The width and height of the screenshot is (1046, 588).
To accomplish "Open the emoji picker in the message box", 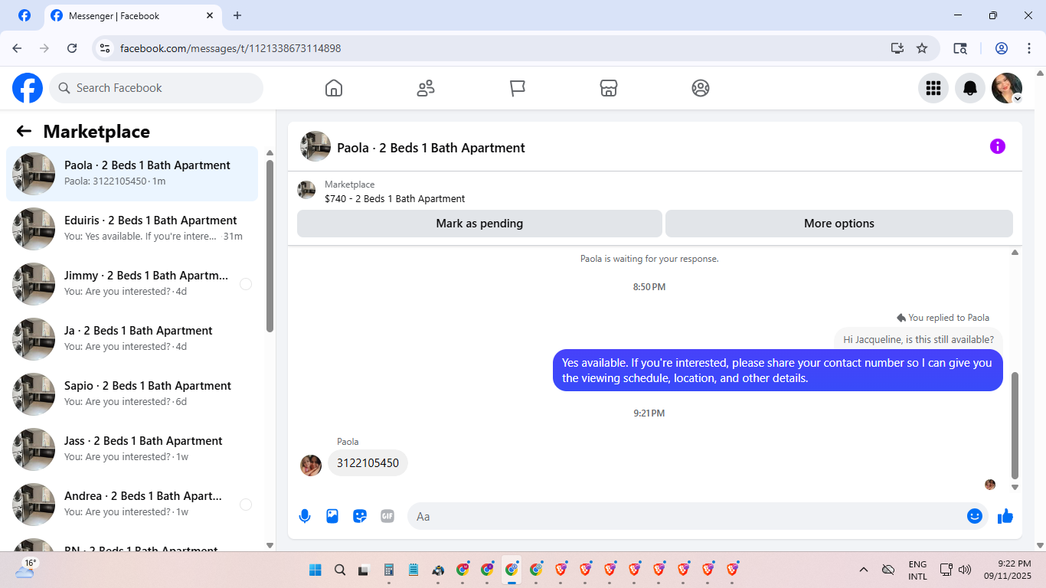I will (x=975, y=516).
